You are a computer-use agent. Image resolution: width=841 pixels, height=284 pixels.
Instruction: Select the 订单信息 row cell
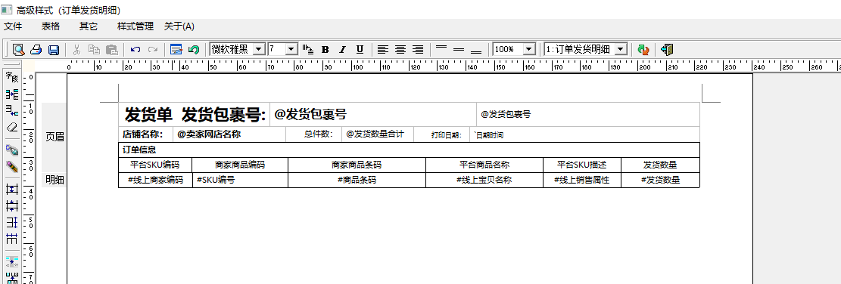tap(410, 150)
